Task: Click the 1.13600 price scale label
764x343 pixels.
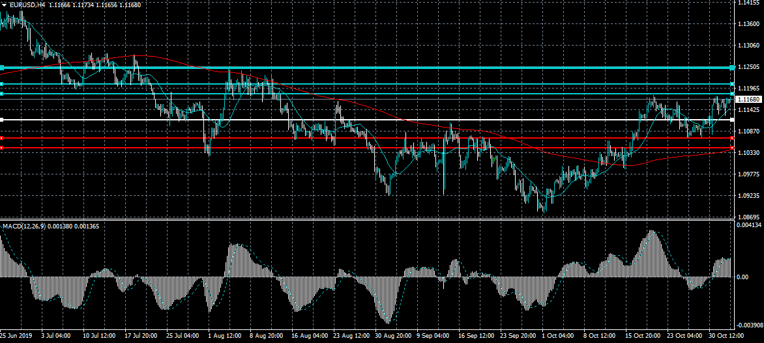Action: pos(748,24)
